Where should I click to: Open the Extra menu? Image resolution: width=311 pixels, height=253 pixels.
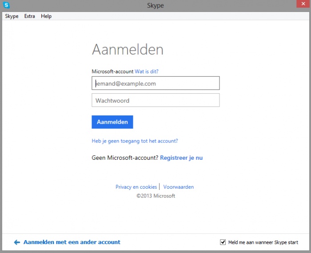[30, 16]
